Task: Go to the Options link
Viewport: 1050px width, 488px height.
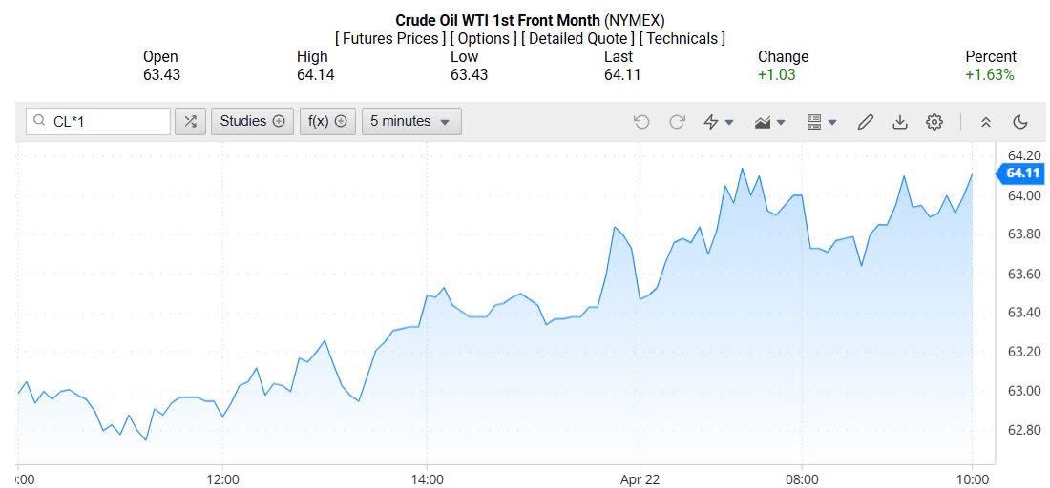Action: (484, 39)
